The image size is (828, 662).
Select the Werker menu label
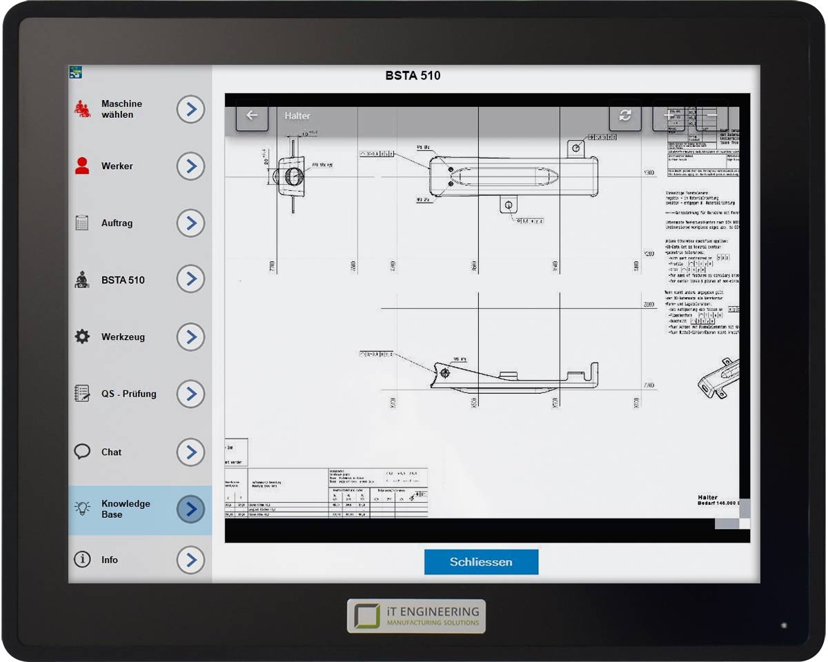tap(117, 166)
